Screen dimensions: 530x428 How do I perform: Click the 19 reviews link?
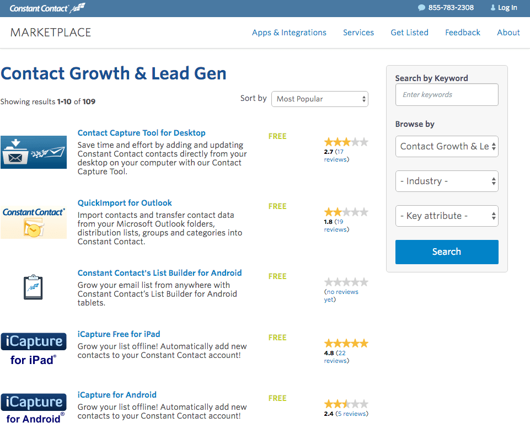[x=336, y=226]
